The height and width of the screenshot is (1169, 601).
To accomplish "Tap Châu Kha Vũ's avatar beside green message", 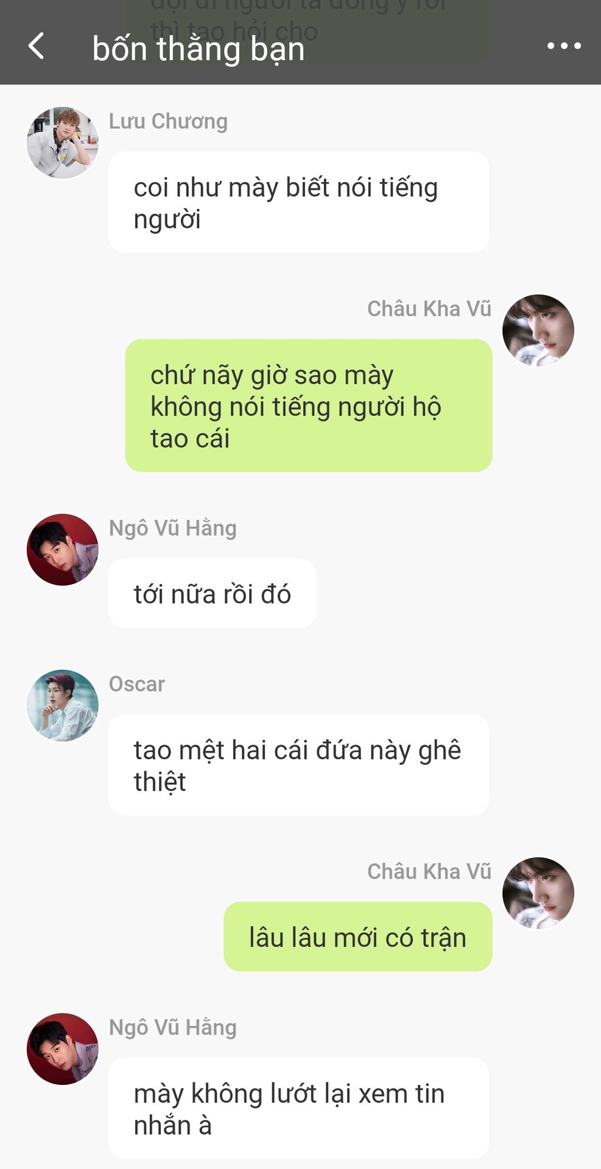I will [538, 331].
